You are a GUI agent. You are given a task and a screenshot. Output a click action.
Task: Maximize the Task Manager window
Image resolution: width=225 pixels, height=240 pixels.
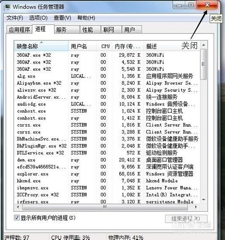[x=191, y=5]
